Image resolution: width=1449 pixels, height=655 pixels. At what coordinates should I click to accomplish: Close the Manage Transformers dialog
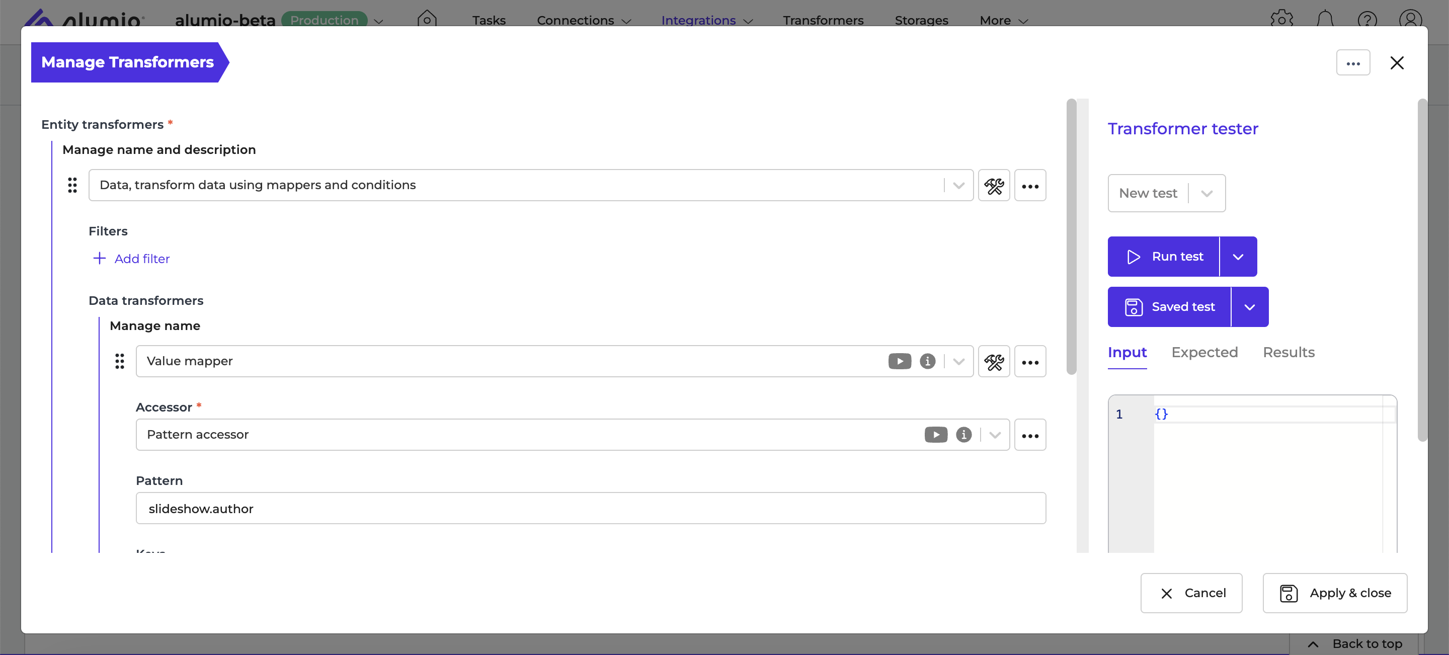coord(1397,62)
